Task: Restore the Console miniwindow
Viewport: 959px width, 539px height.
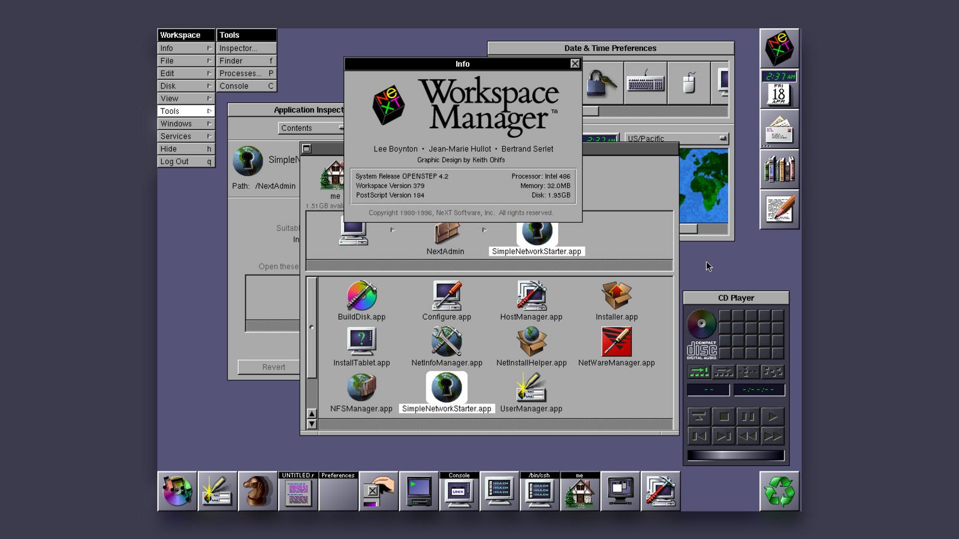Action: [x=459, y=491]
